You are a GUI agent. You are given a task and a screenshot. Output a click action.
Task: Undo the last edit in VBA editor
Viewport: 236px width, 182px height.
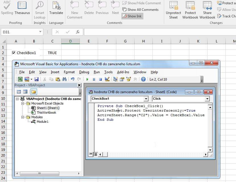[x=73, y=79]
